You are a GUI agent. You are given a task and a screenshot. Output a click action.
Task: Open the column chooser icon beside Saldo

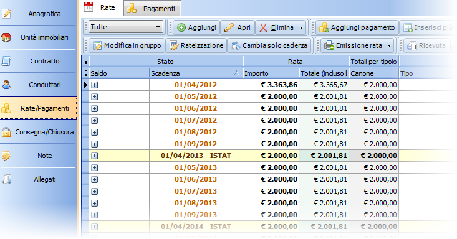(85, 73)
